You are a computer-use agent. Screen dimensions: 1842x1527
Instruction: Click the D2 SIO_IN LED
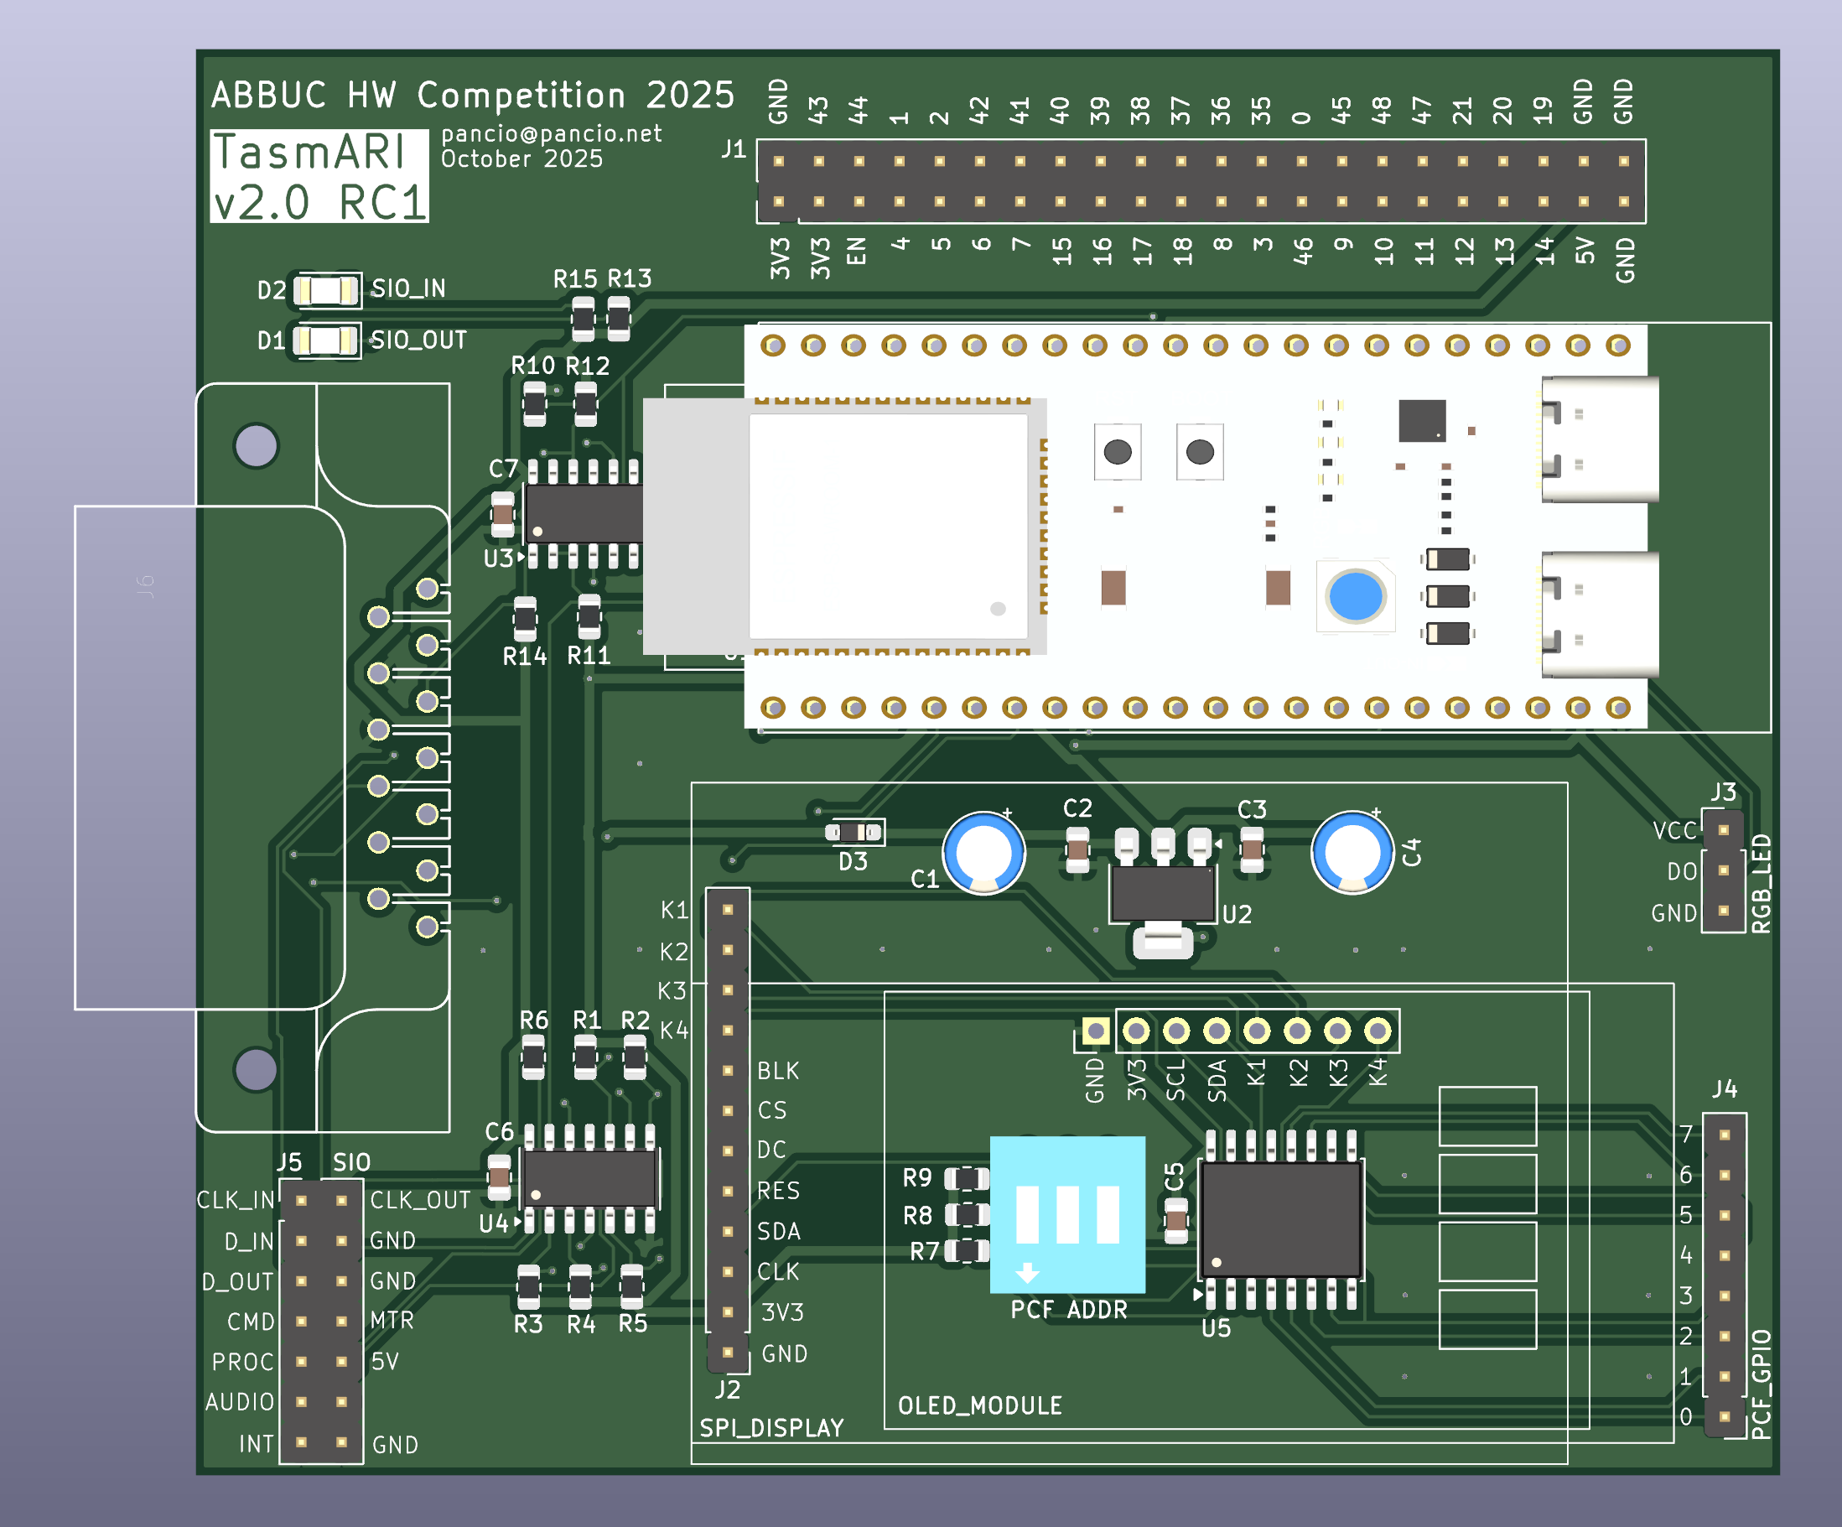coord(325,290)
